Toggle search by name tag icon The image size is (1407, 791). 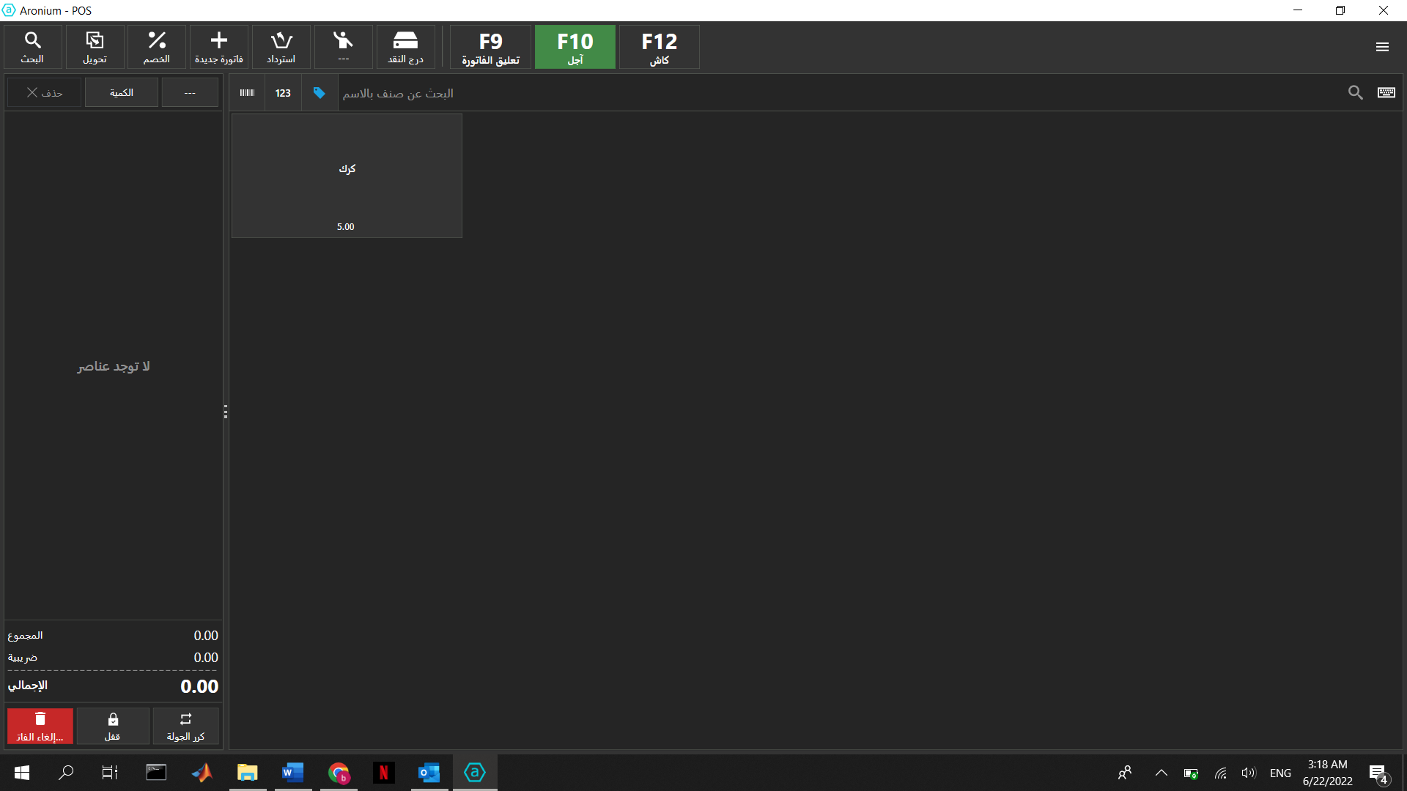coord(319,93)
